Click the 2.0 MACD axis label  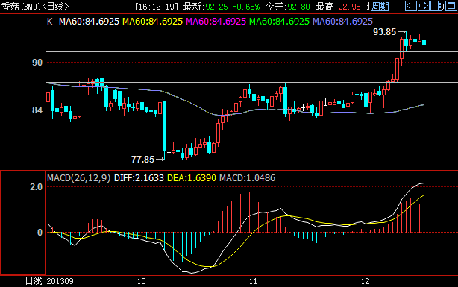coord(37,187)
